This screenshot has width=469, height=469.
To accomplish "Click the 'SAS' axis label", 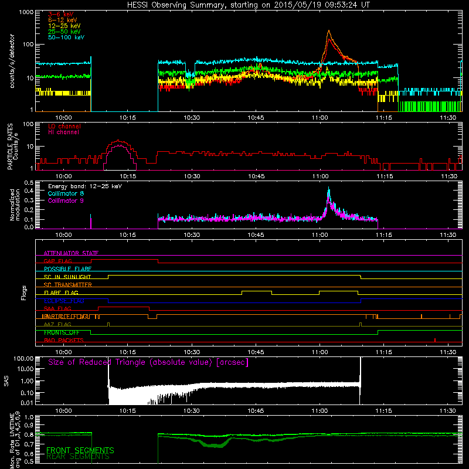I will [x=6, y=381].
